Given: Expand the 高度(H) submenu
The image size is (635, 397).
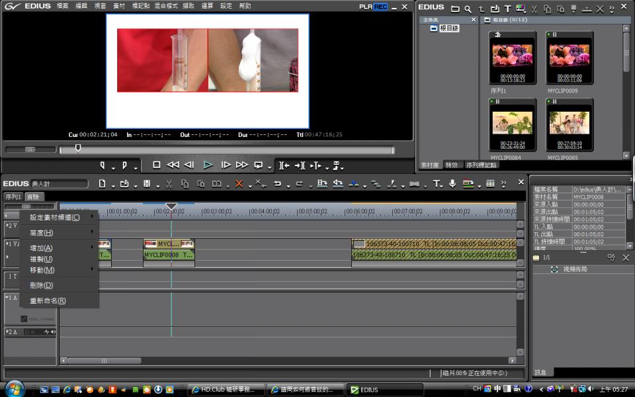Looking at the screenshot, I should [x=60, y=232].
